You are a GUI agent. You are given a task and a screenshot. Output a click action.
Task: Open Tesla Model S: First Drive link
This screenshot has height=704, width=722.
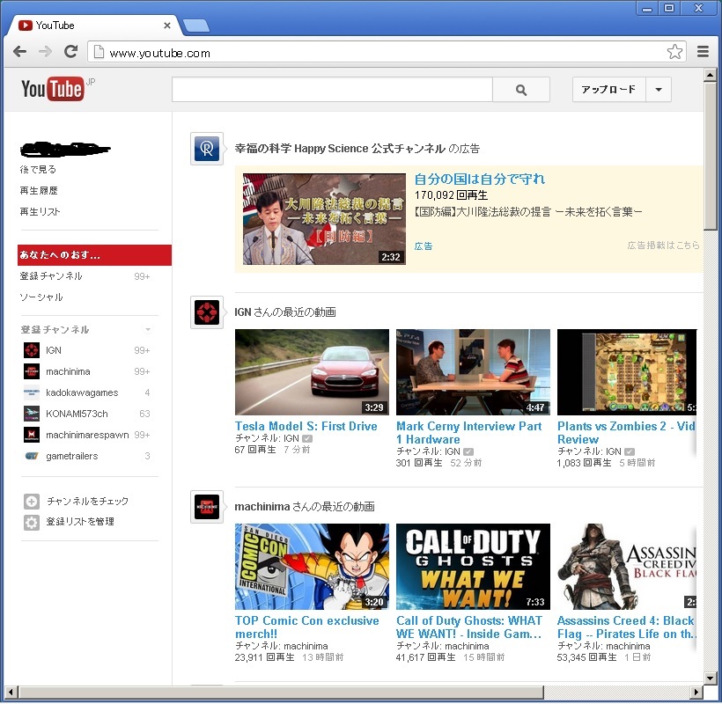point(306,426)
